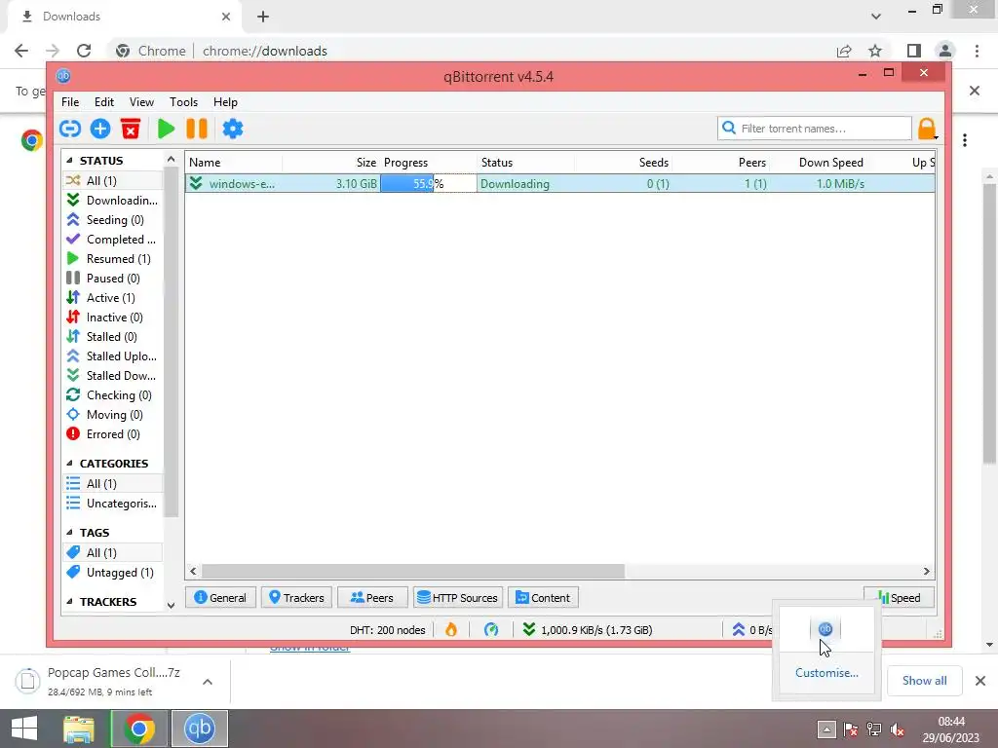This screenshot has width=998, height=748.
Task: Click the horizontal scrollbar of torrent list
Action: (413, 571)
